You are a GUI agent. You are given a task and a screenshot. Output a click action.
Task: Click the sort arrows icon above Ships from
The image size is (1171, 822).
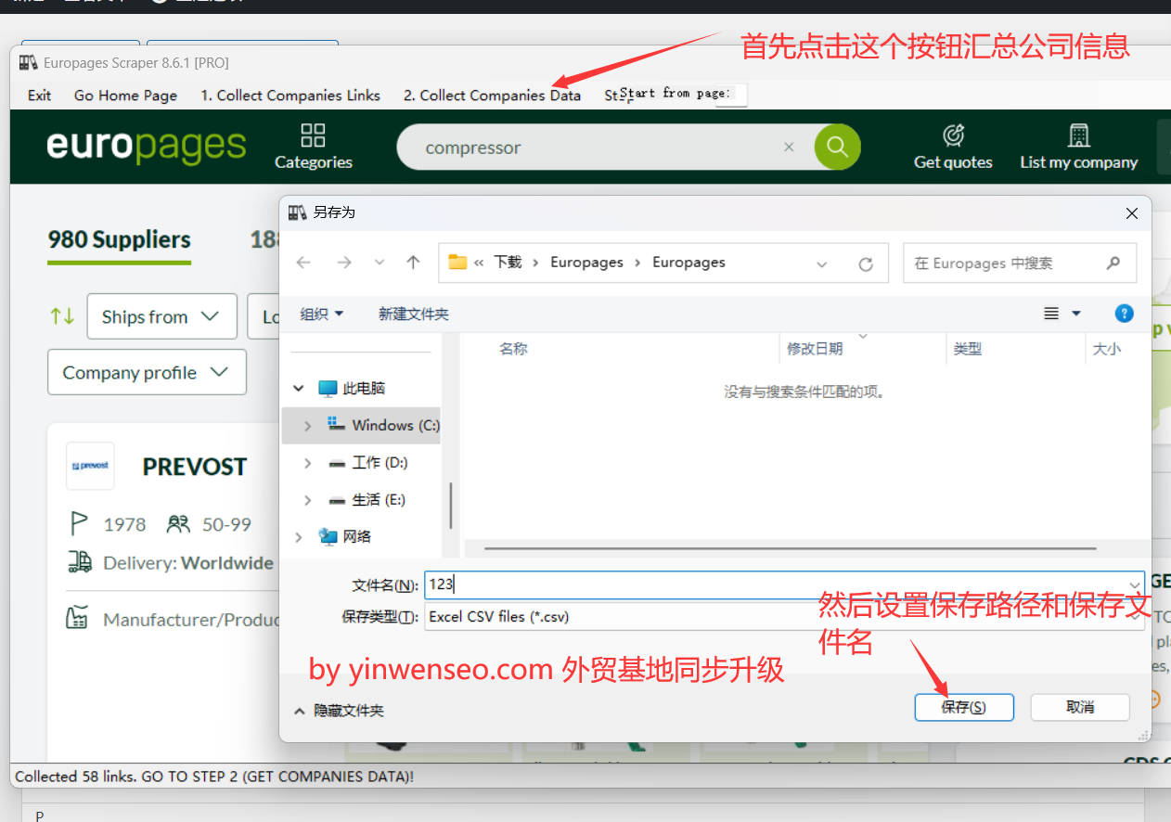tap(61, 316)
